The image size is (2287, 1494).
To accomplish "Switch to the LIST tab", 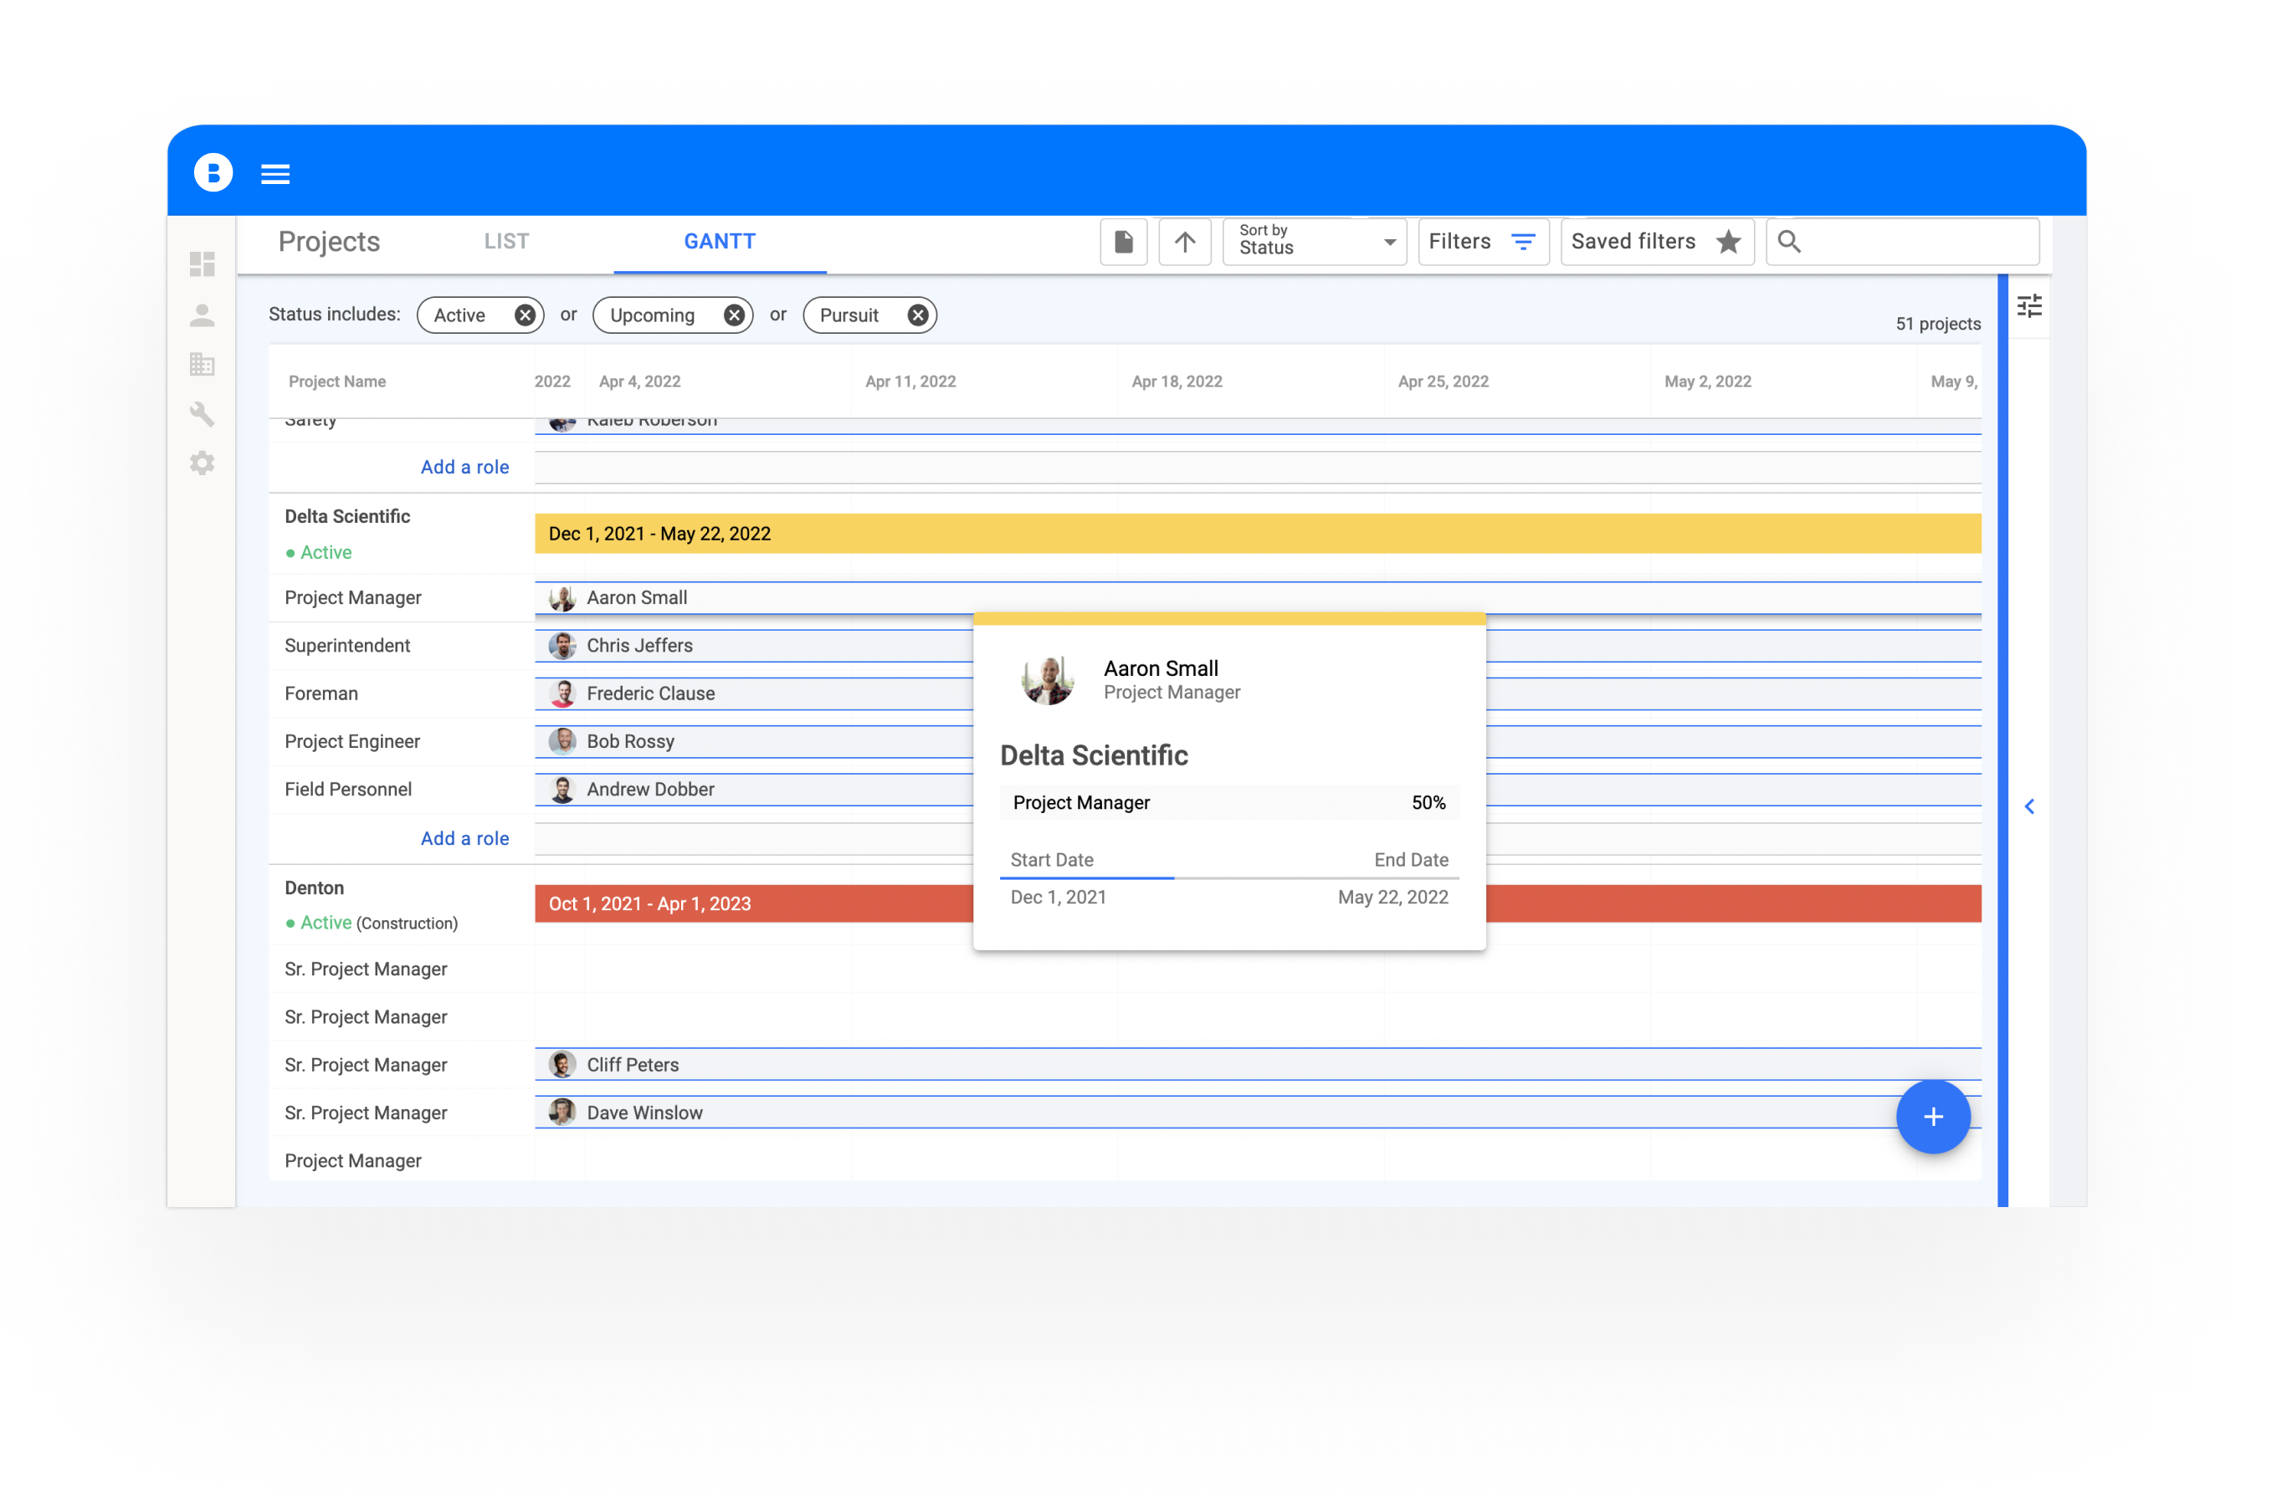I will [x=506, y=242].
